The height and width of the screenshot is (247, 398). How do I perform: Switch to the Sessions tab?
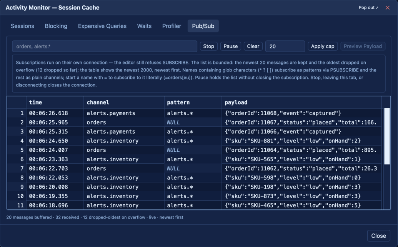tap(22, 26)
